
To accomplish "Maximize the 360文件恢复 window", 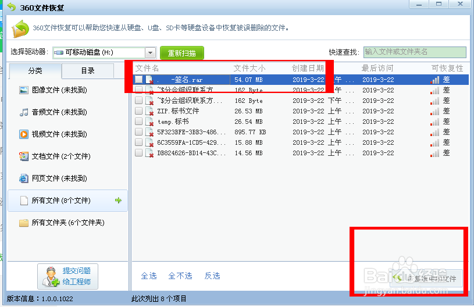I will pos(439,4).
